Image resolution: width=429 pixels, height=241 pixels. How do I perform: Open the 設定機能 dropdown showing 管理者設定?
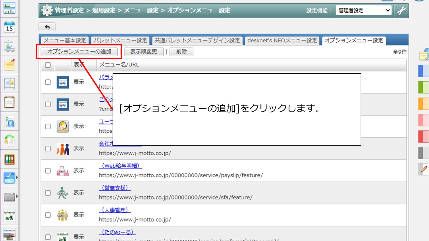tap(364, 11)
